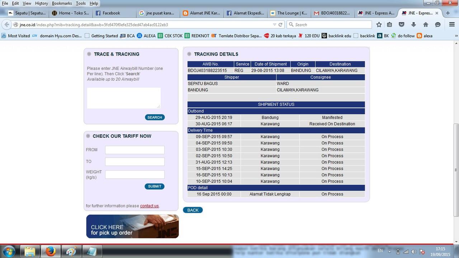Open the Downloads arrow icon
Viewport: 459px width, 258px height.
413,25
